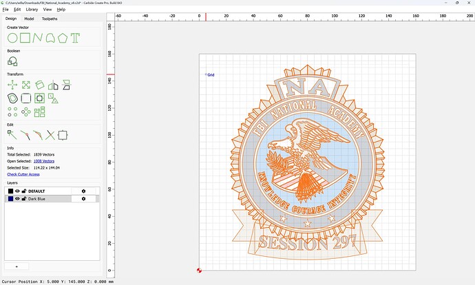This screenshot has height=285, width=475.
Task: Switch to the Toolpaths tab
Action: 50,19
